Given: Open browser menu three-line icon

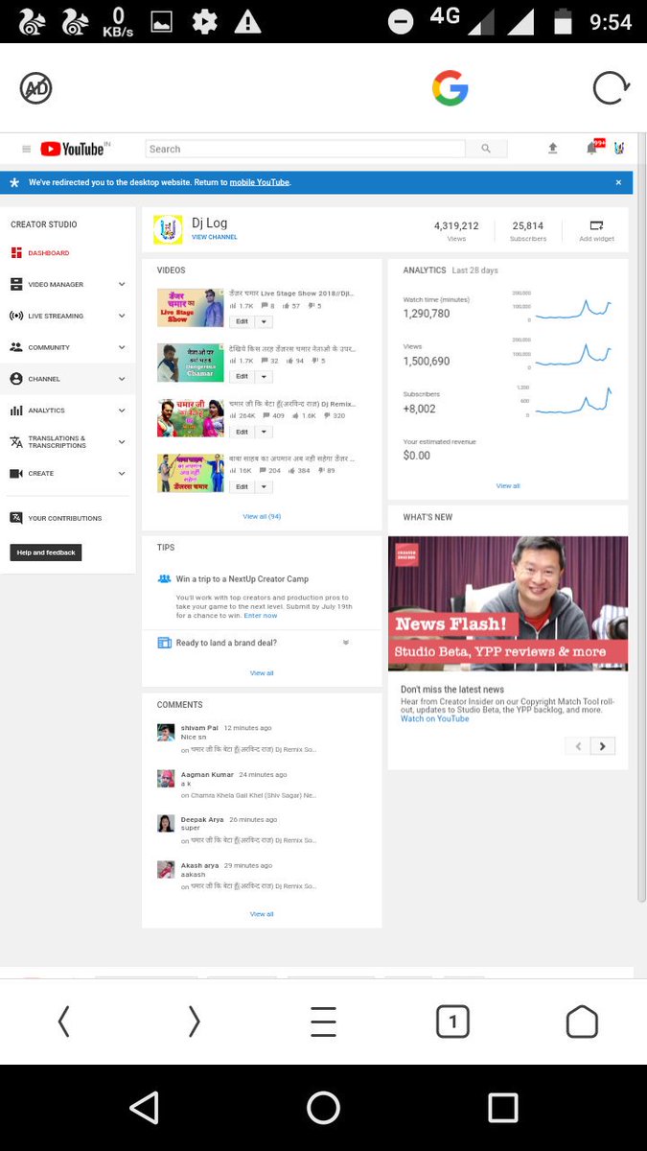Looking at the screenshot, I should pos(324,1022).
